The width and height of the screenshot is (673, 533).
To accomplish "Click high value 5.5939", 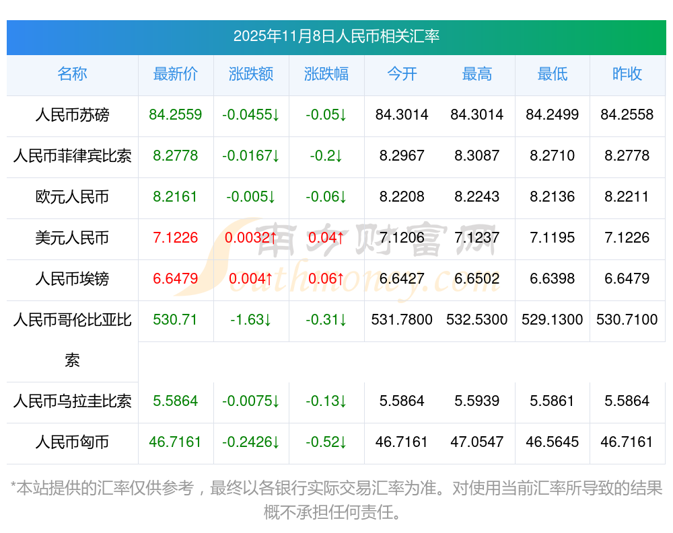I will pos(477,401).
